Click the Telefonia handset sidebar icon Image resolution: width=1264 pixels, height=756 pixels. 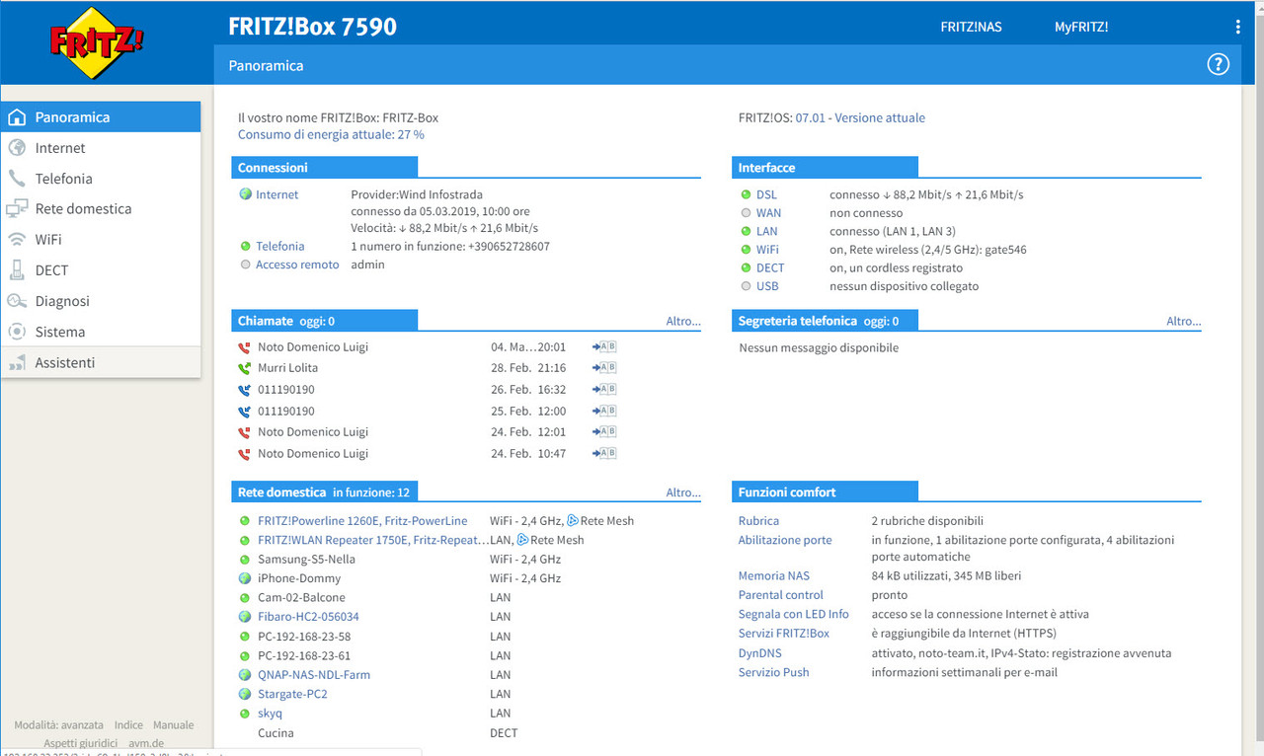point(17,178)
